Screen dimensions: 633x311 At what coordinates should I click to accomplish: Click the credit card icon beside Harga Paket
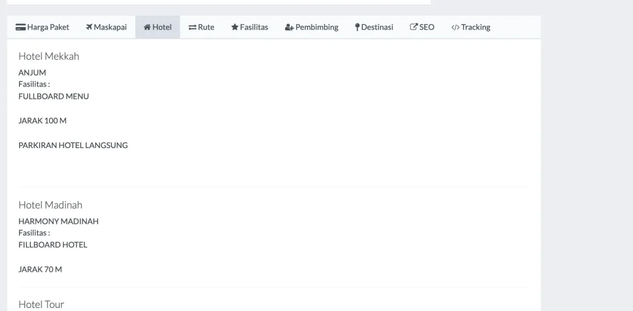click(20, 27)
